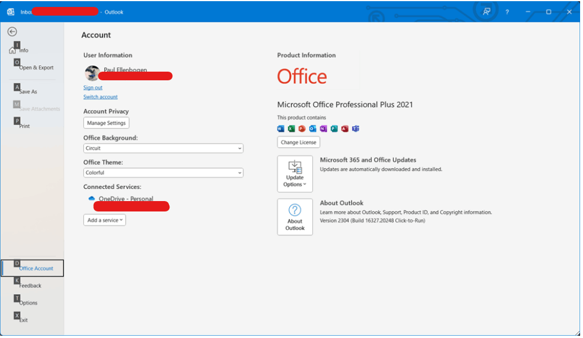Click the Paul Ellenbogen user name
The height and width of the screenshot is (338, 583).
coord(126,69)
